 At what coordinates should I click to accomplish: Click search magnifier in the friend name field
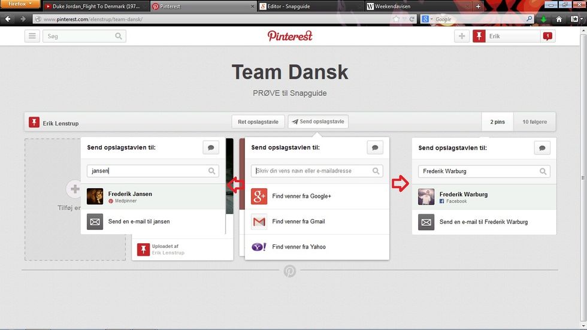click(x=376, y=171)
